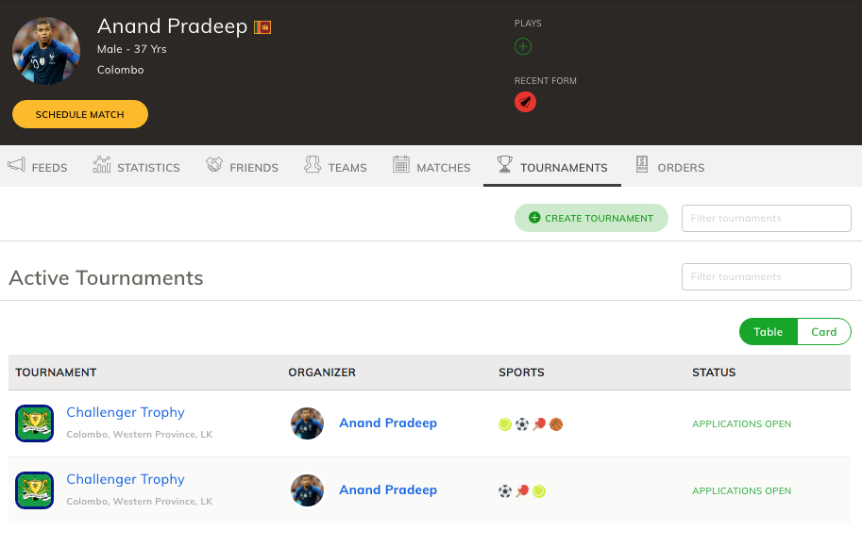
Task: Click the Tournament column header
Action: 56,373
